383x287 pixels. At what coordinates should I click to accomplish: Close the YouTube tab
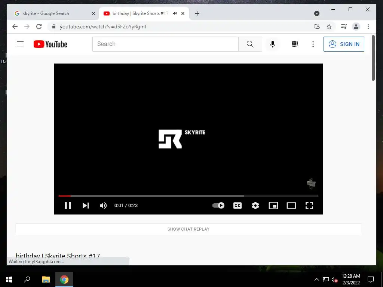click(x=183, y=14)
